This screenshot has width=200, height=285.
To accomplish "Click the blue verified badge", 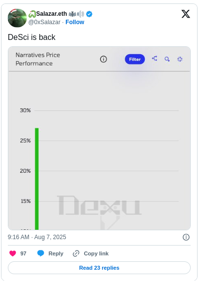I will point(89,14).
